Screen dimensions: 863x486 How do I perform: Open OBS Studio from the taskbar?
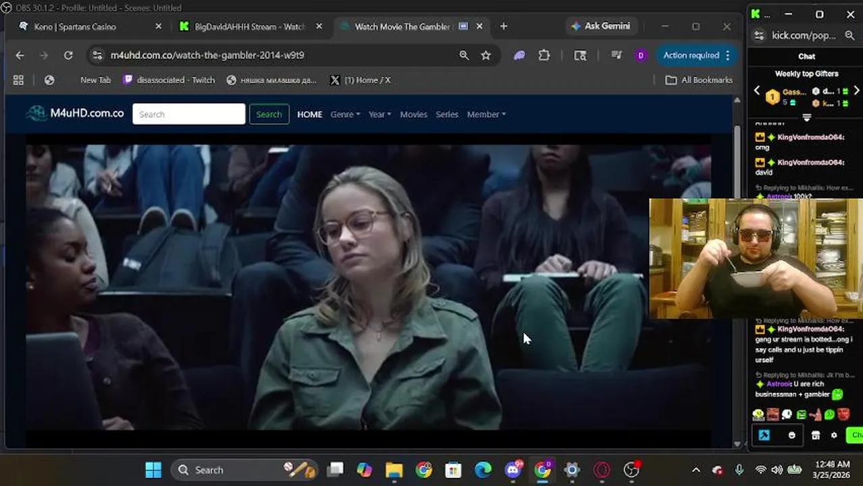click(x=631, y=470)
